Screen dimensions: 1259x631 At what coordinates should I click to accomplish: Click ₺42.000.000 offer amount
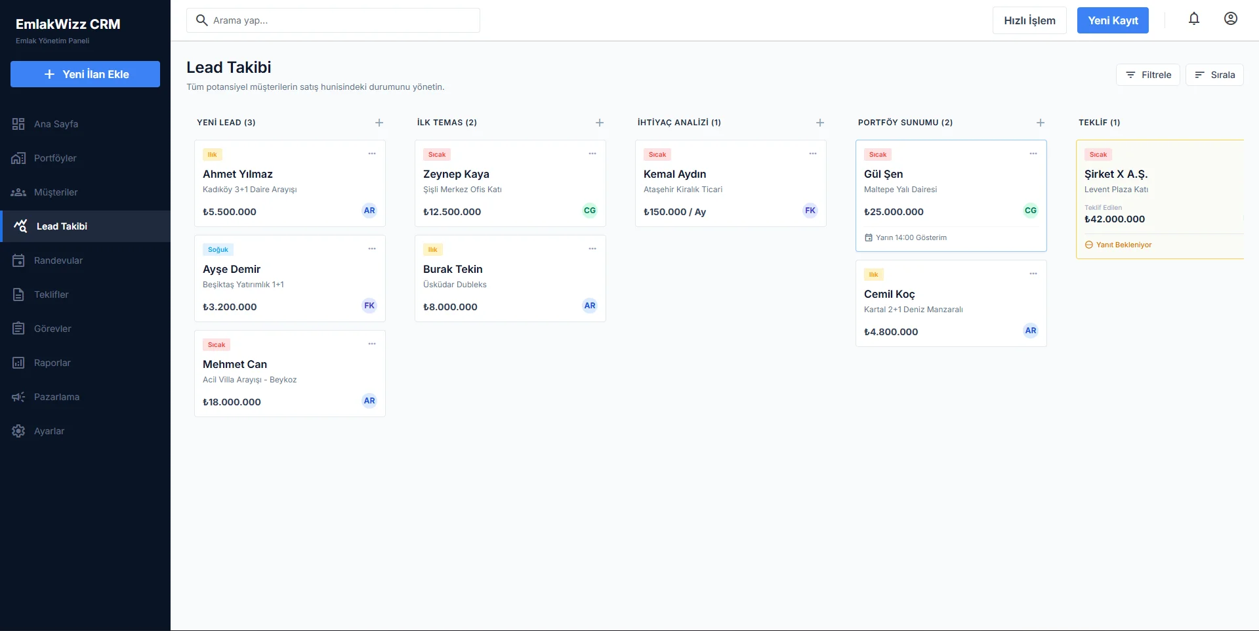[x=1115, y=219]
